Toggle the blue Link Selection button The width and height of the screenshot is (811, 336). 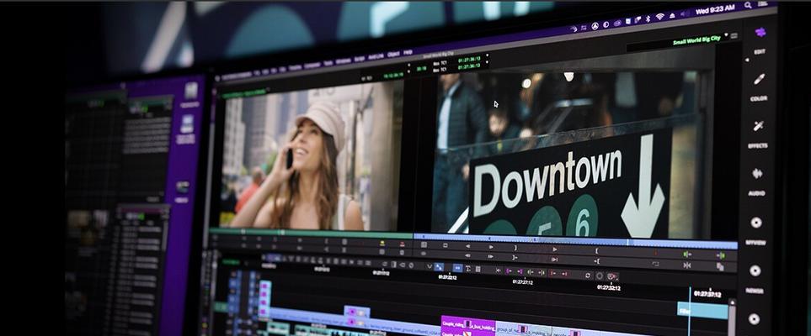tap(457, 267)
